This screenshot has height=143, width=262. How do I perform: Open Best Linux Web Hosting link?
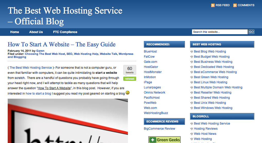coord(211,82)
